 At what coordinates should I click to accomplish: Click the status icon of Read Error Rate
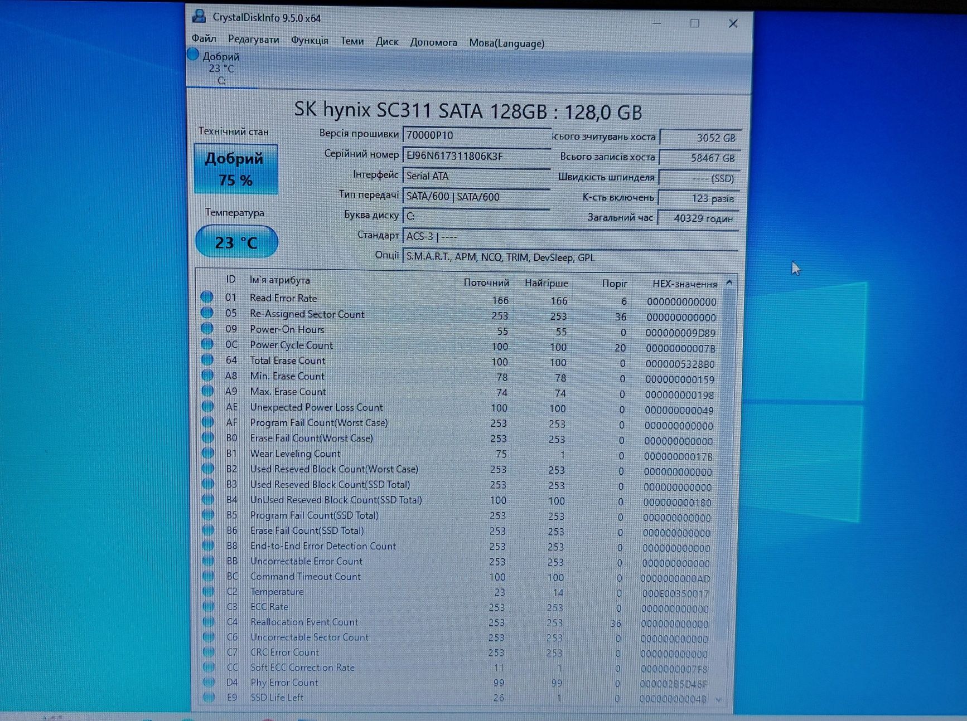207,297
